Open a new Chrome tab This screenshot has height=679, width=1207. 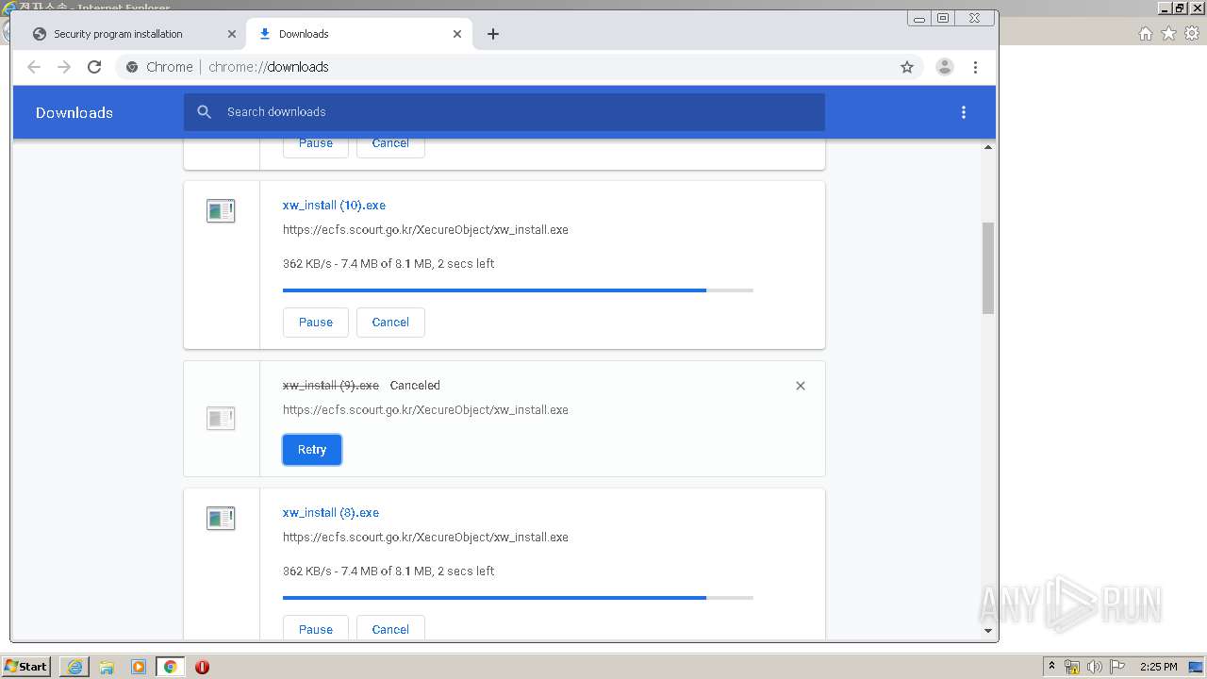493,34
